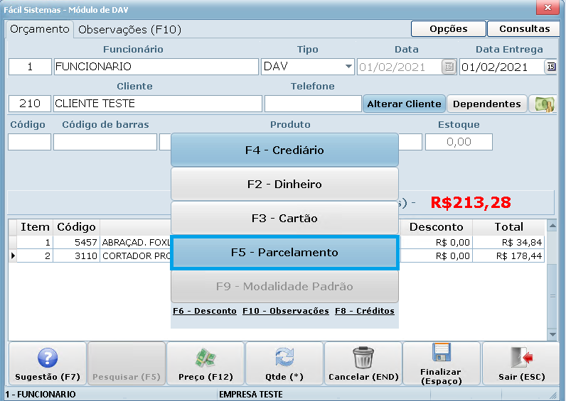Click Sair (ESC) exit icon
566x401 pixels.
click(521, 358)
